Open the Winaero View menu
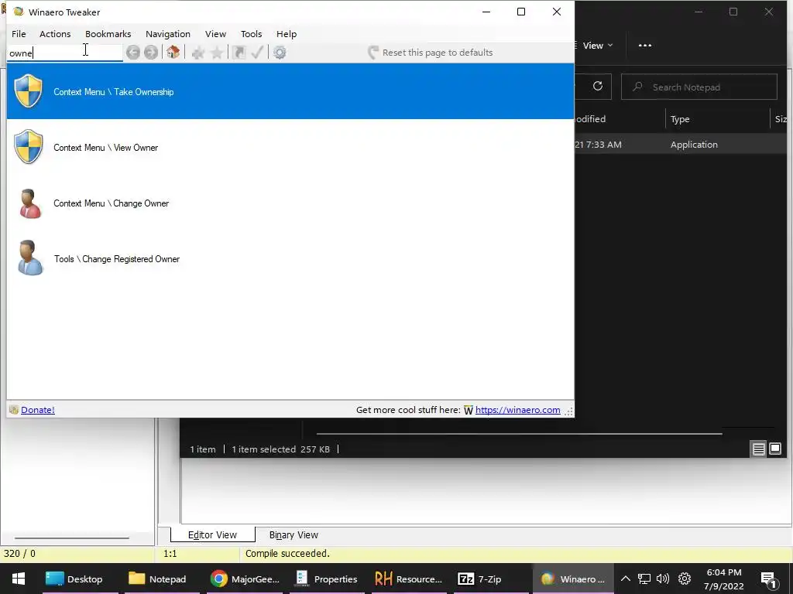Image resolution: width=793 pixels, height=594 pixels. pyautogui.click(x=215, y=34)
